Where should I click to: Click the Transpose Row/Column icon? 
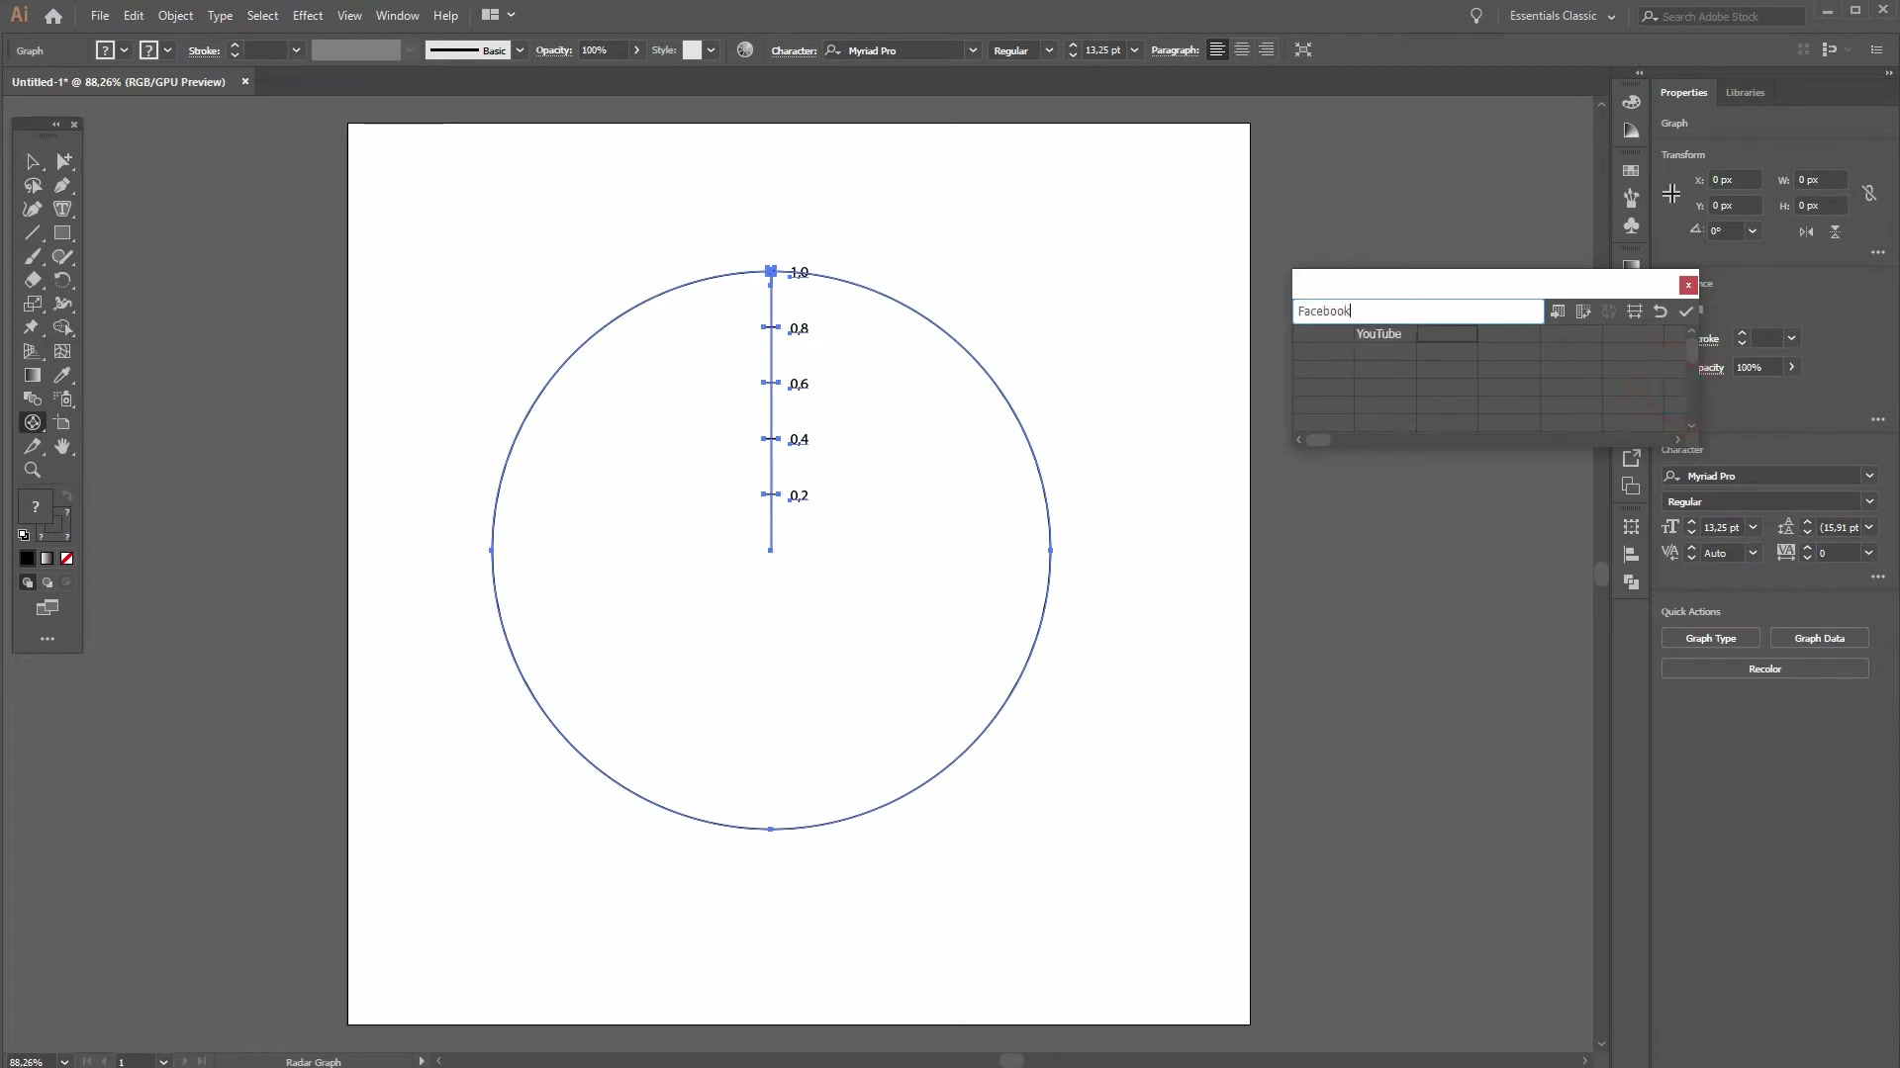click(x=1583, y=311)
